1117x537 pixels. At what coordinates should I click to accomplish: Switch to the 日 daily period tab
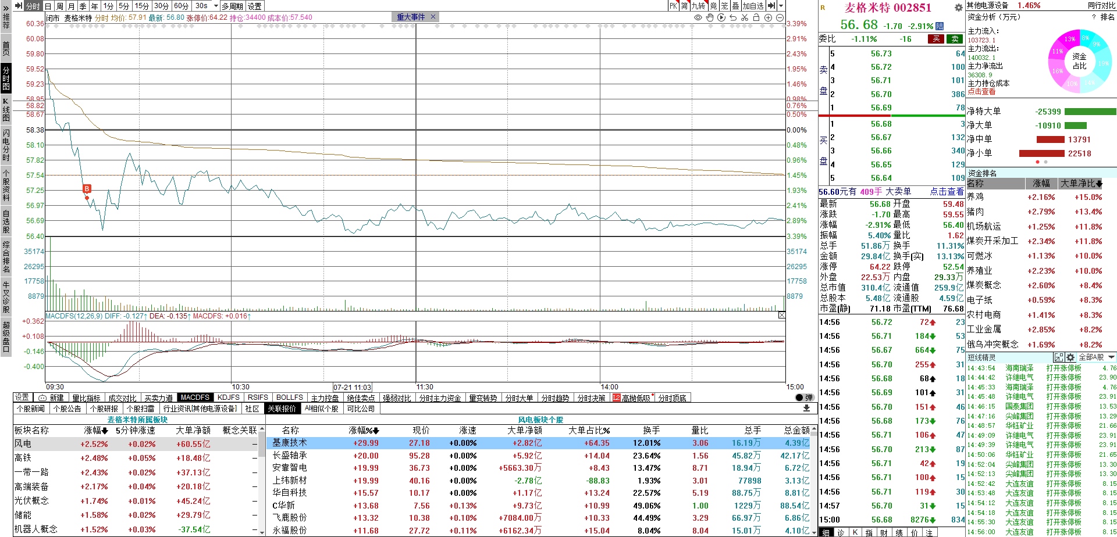click(48, 6)
